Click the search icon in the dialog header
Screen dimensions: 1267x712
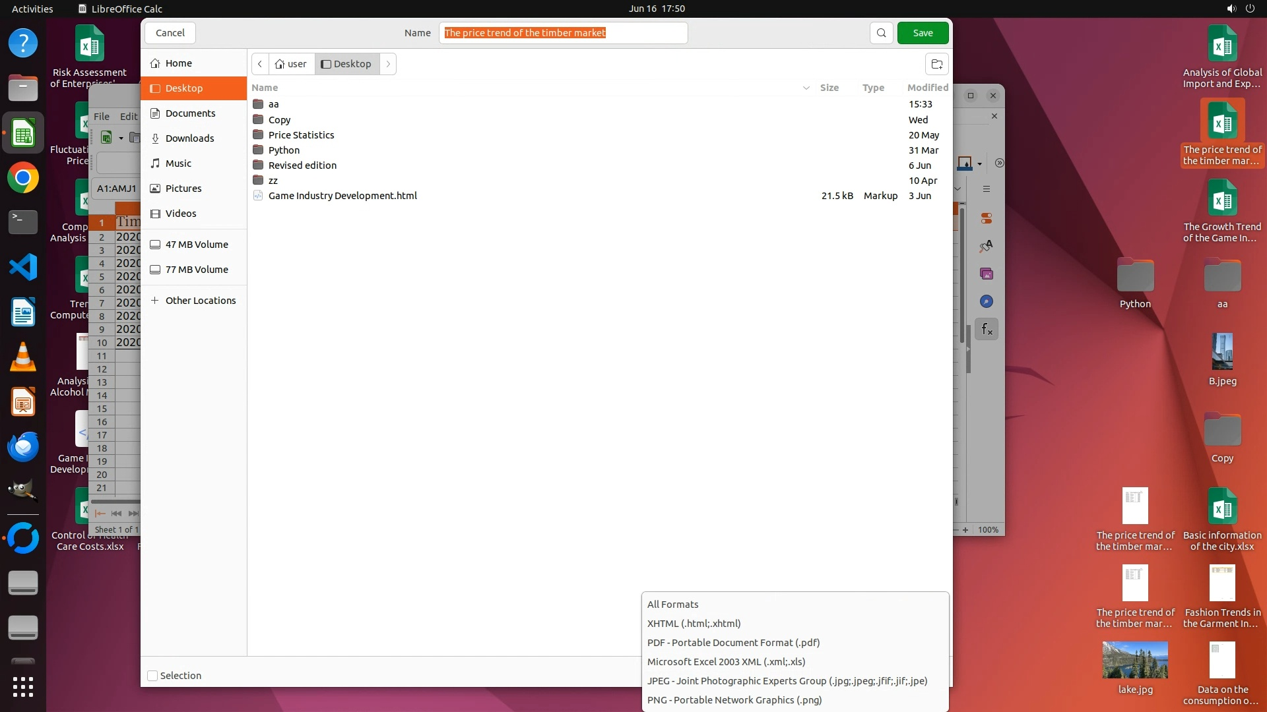pyautogui.click(x=881, y=33)
